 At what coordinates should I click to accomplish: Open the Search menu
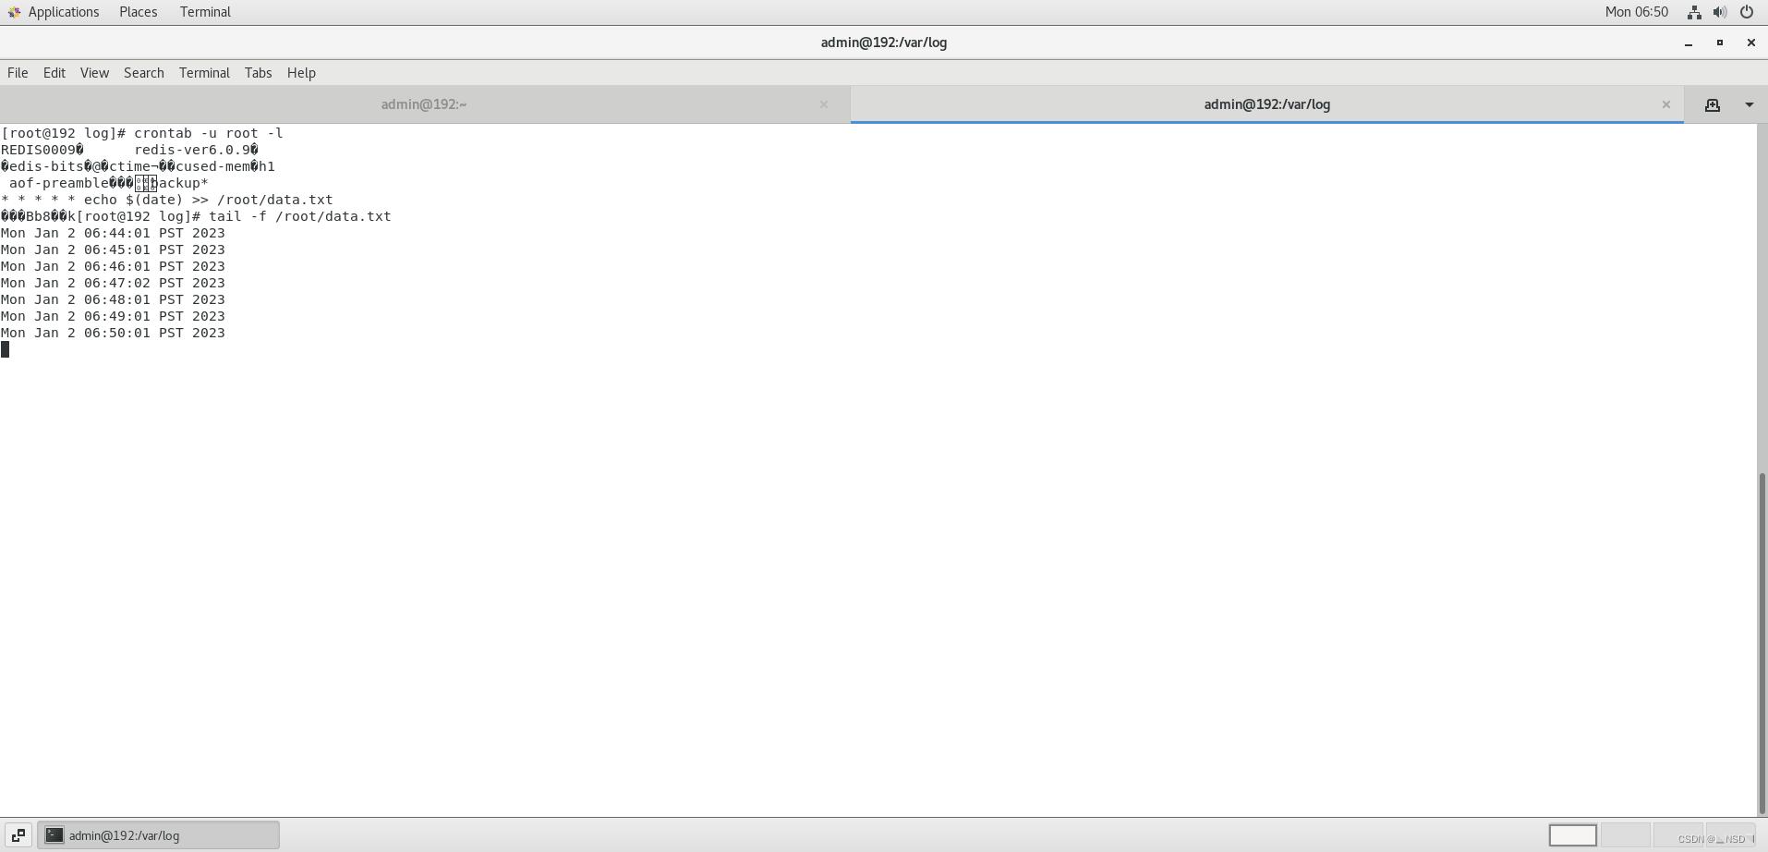(x=144, y=73)
